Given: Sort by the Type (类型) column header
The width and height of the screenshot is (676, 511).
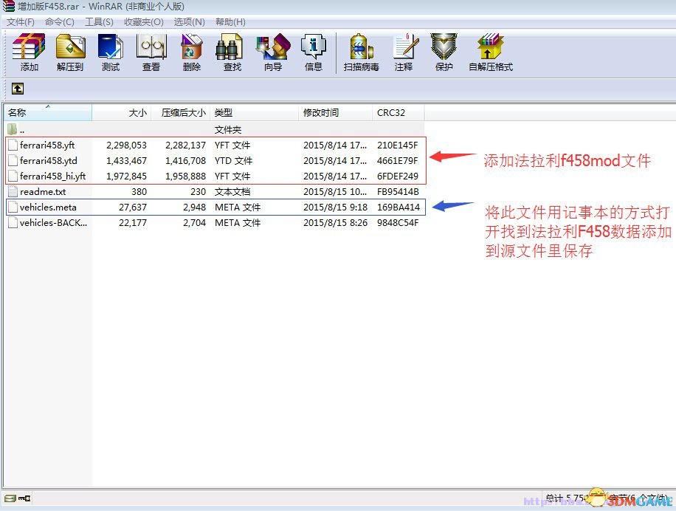Looking at the screenshot, I should tap(255, 112).
